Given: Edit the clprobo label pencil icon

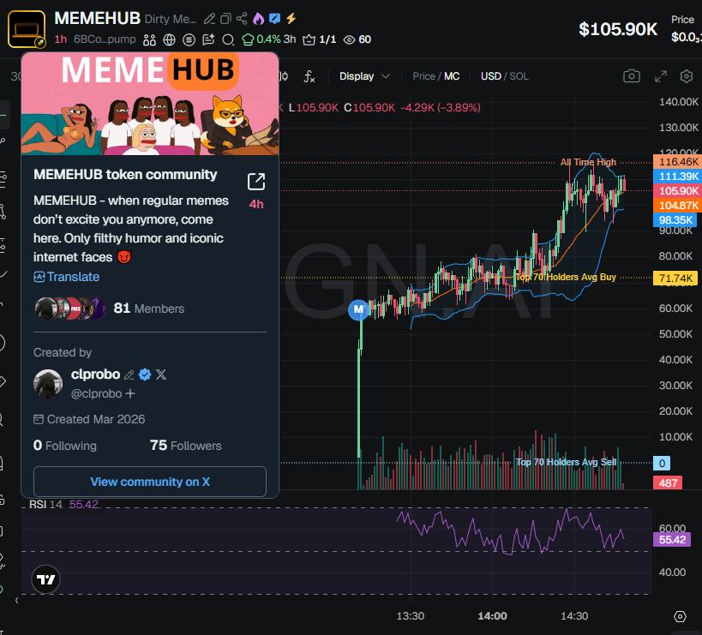Looking at the screenshot, I should point(129,375).
